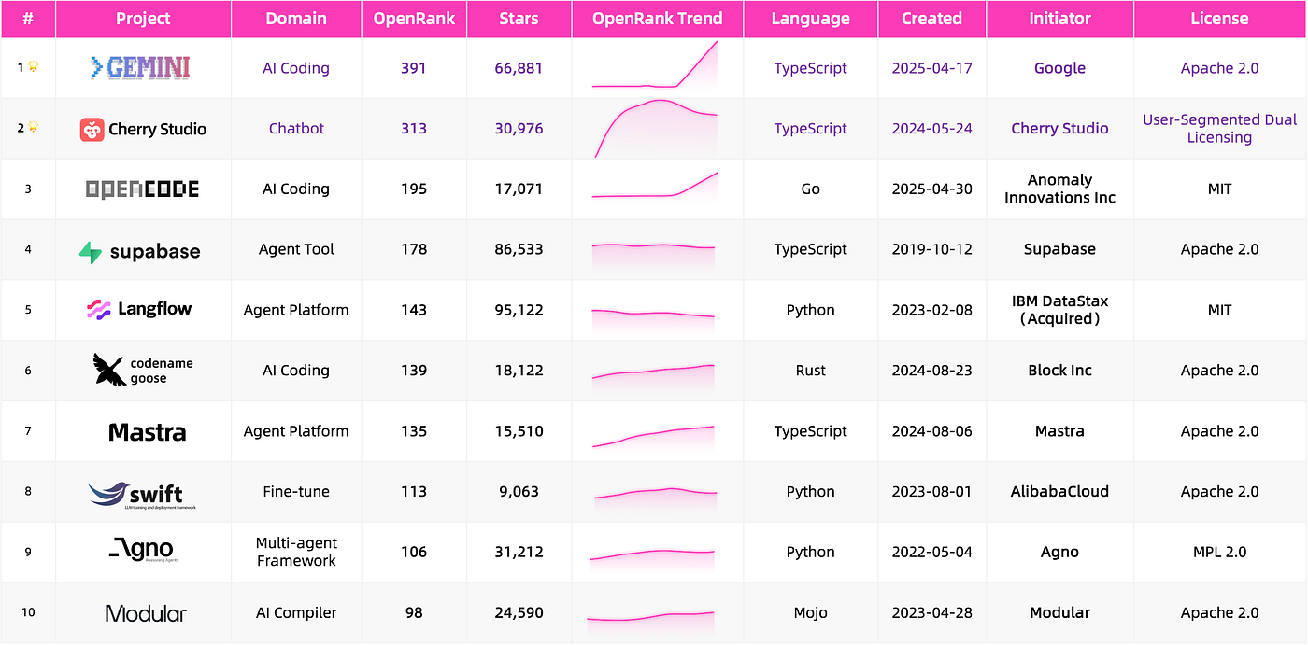Select the Rust language cell
Viewport: 1308px width, 645px height.
pos(811,371)
